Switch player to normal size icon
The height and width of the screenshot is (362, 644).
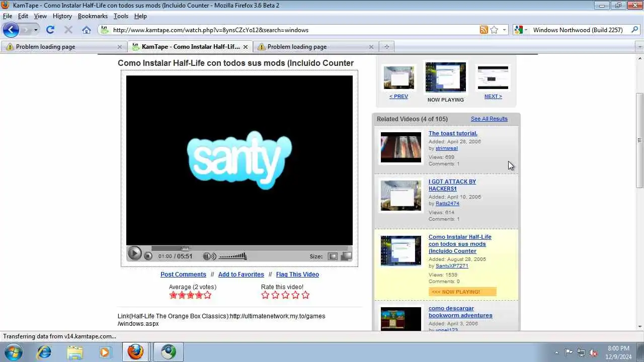pyautogui.click(x=333, y=256)
